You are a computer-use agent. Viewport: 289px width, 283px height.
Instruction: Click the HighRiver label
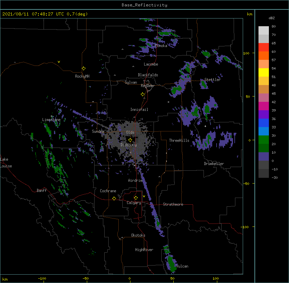(144, 250)
